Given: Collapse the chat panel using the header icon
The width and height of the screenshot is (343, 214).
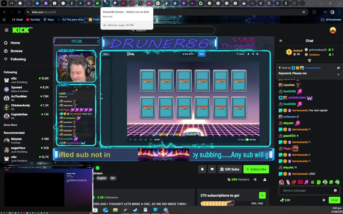Looking at the screenshot, I should 281,41.
